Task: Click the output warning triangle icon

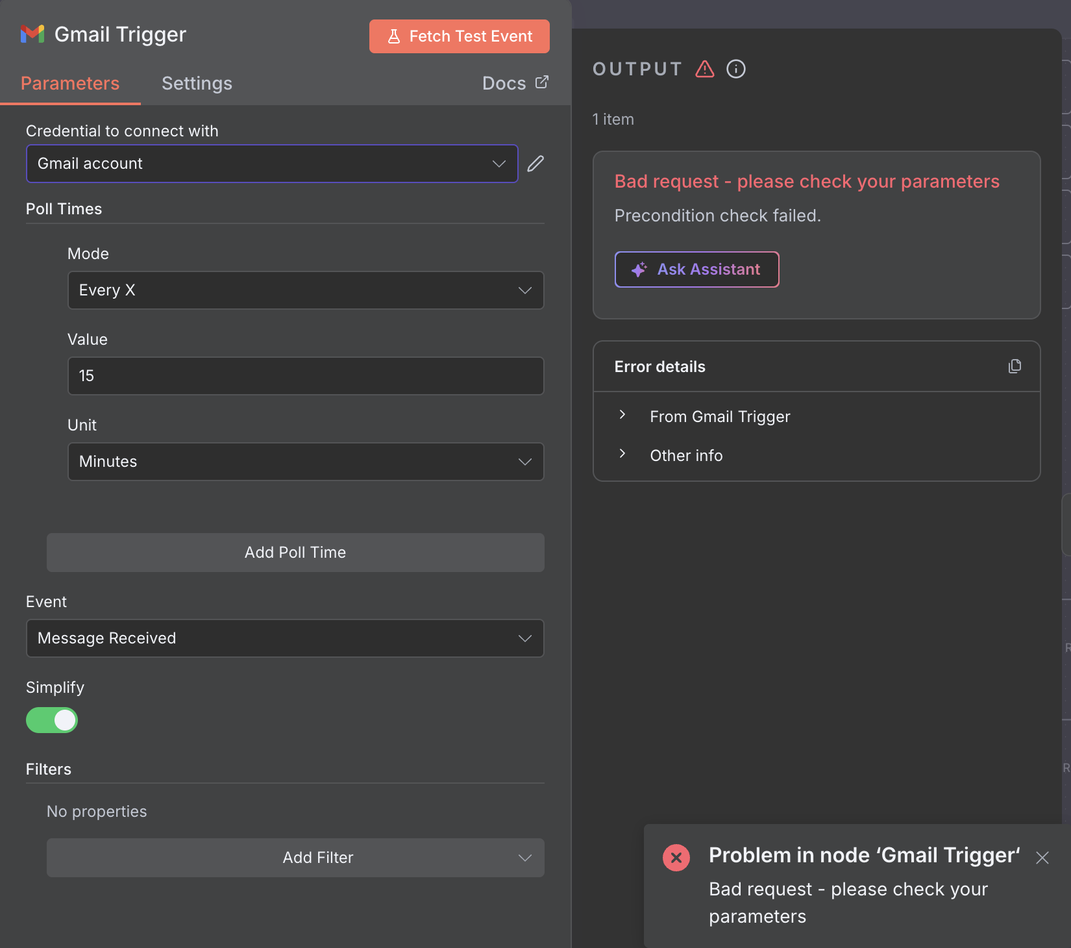Action: pos(704,69)
